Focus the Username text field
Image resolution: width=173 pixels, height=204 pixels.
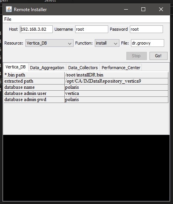(92, 29)
